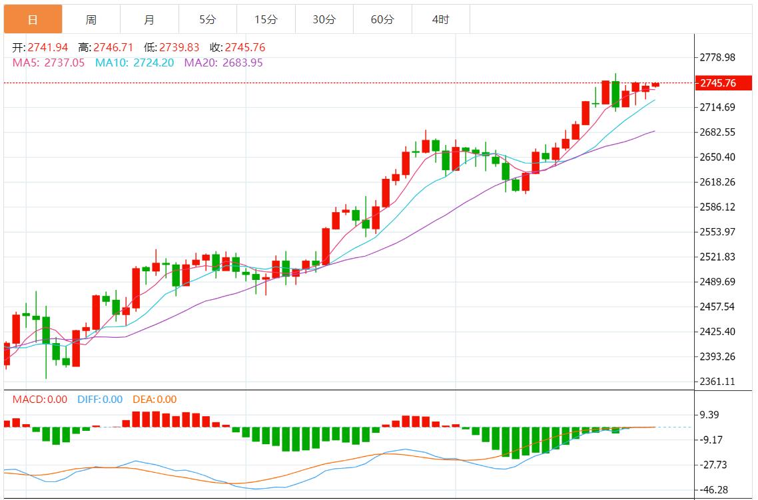The image size is (758, 500).
Task: Click the 高 high price value 2746.71
Action: pyautogui.click(x=113, y=47)
